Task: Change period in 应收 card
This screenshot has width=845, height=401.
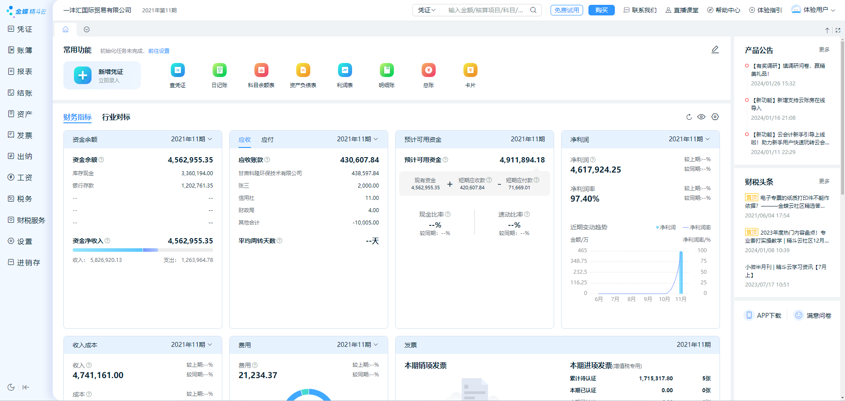Action: [358, 139]
